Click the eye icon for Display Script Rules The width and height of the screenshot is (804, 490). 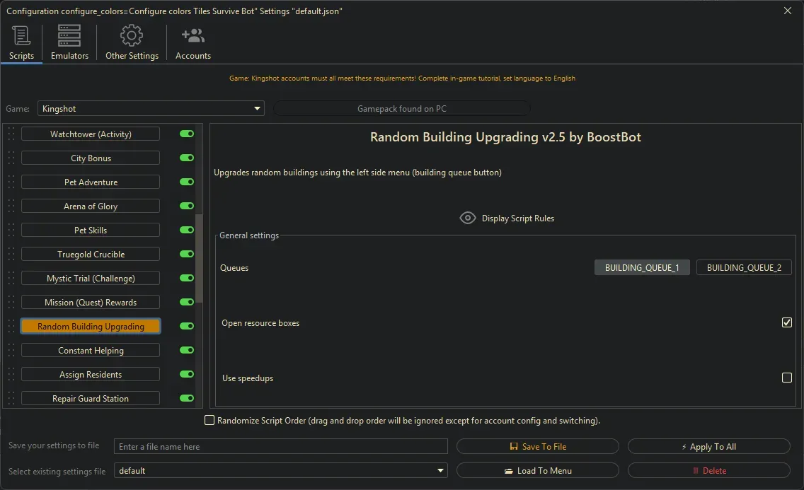(x=468, y=218)
